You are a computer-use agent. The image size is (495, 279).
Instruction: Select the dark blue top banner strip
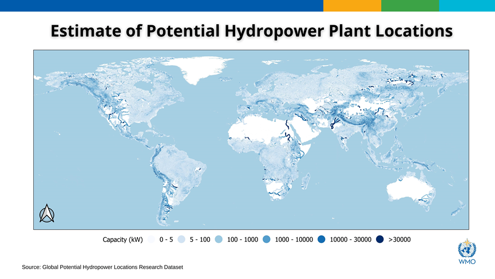(x=161, y=6)
